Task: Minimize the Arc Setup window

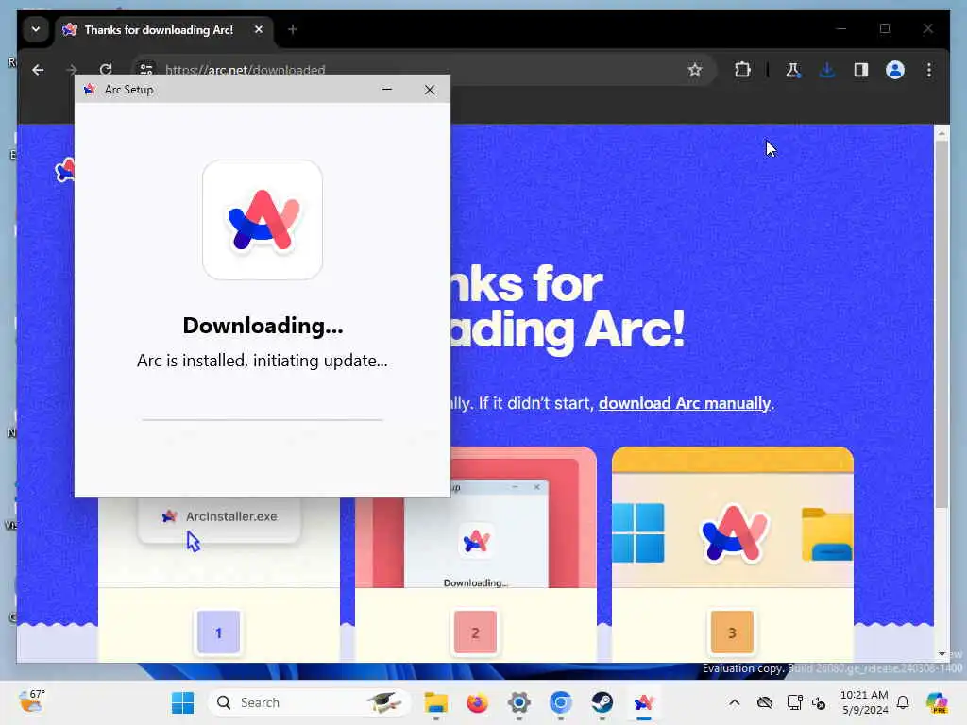Action: (x=387, y=90)
